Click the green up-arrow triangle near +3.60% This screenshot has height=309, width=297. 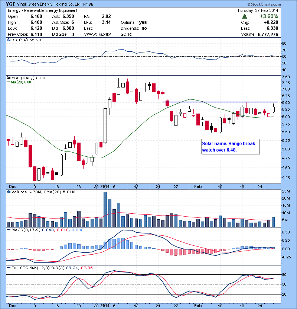click(245, 16)
